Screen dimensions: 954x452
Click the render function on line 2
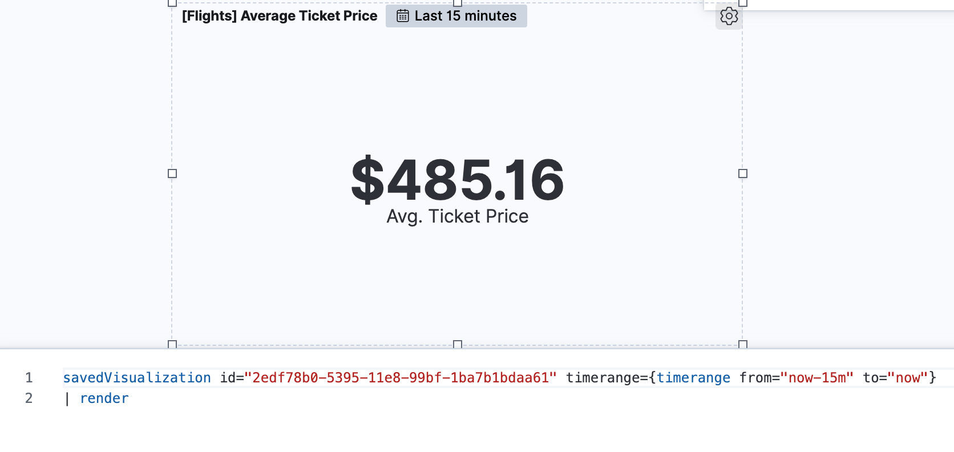(104, 398)
